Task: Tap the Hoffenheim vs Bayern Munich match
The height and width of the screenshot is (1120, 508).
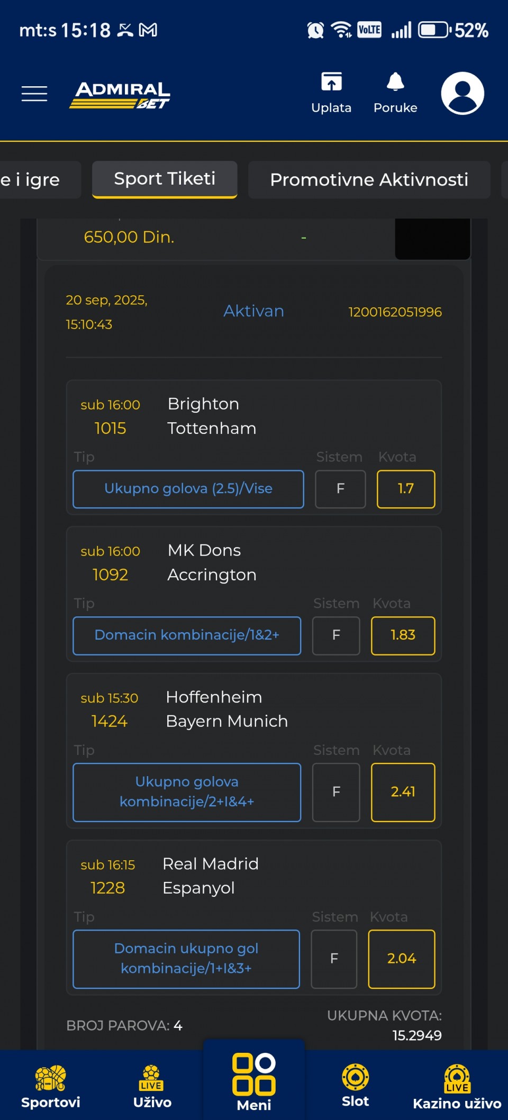Action: (226, 709)
